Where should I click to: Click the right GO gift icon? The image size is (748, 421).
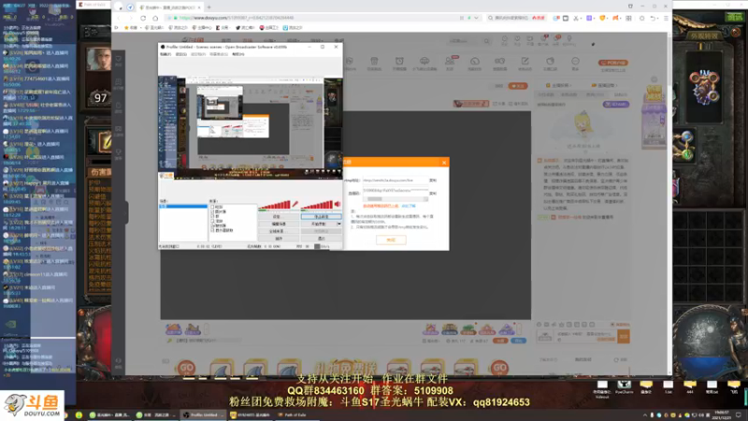click(499, 368)
